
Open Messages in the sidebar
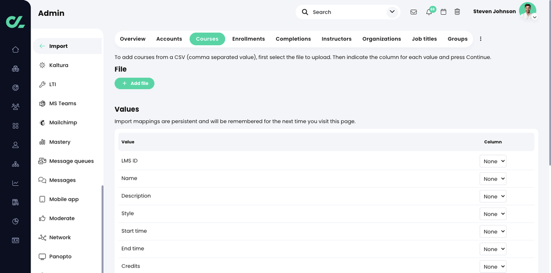(57, 180)
